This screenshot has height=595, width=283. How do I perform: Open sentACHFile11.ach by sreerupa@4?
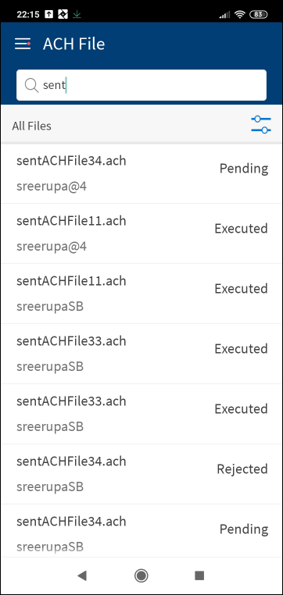(141, 233)
